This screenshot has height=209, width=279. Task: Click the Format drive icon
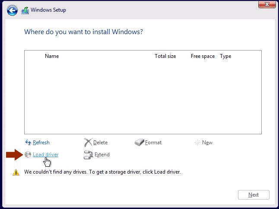139,142
